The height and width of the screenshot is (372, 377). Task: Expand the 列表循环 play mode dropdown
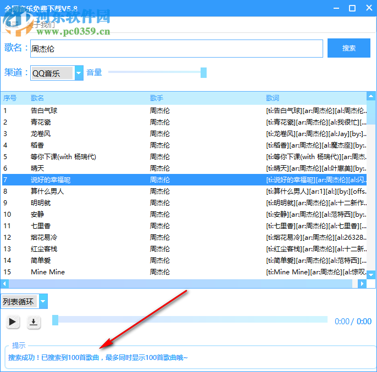click(x=43, y=301)
